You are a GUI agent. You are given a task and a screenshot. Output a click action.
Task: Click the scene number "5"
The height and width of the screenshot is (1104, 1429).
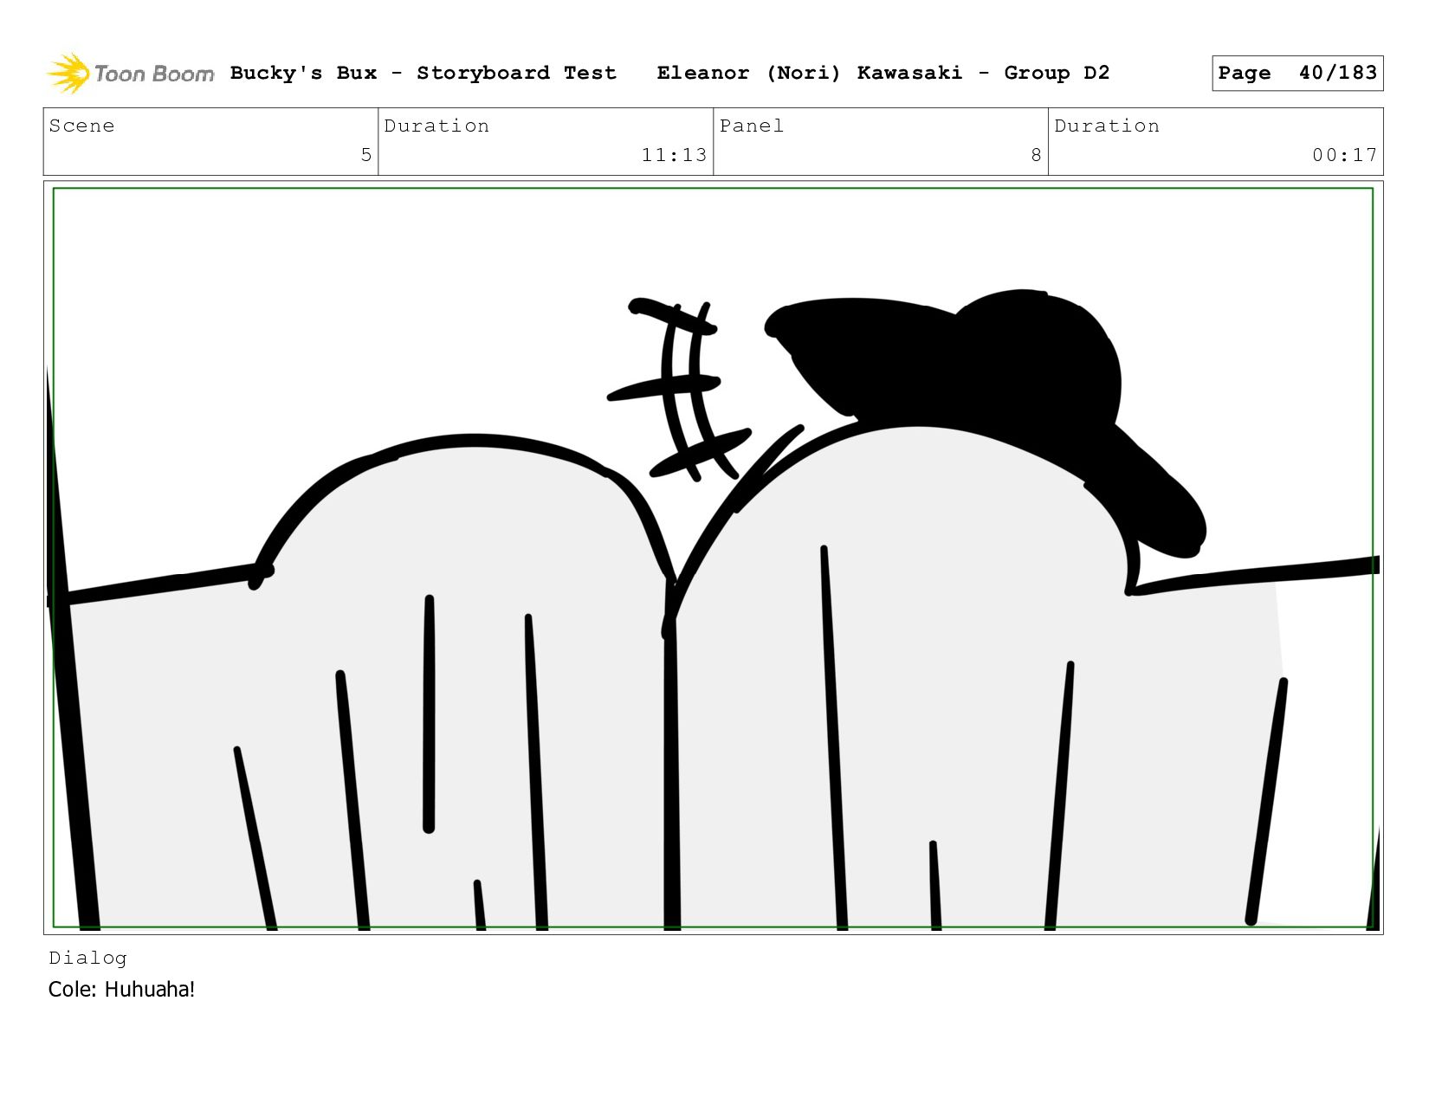(x=366, y=155)
